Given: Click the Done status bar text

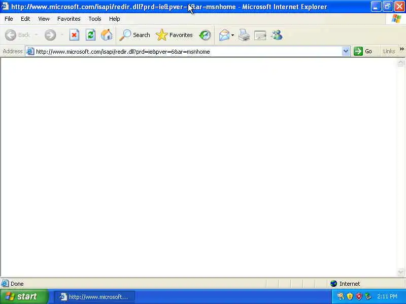Looking at the screenshot, I should (17, 284).
